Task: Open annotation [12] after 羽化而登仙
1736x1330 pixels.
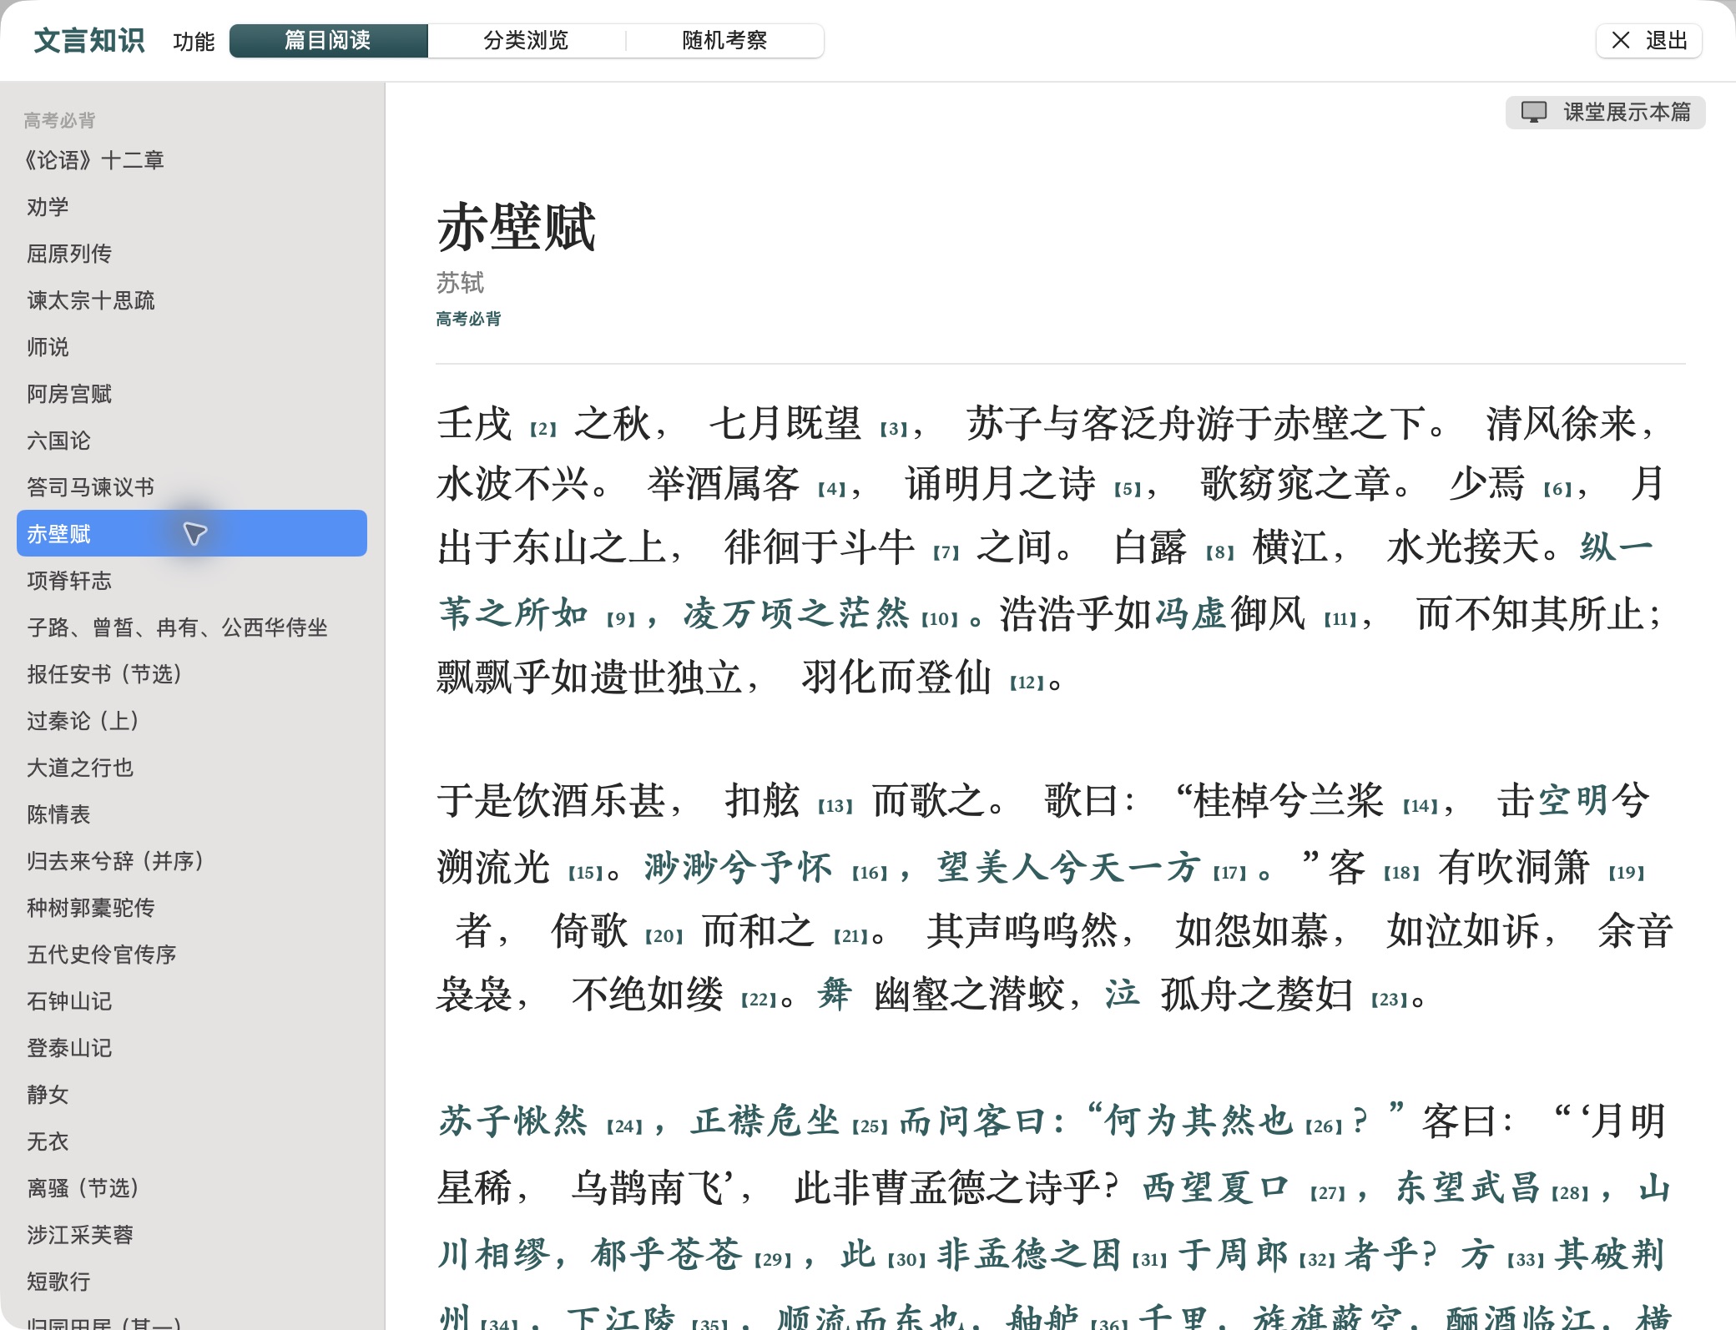Action: [1027, 683]
